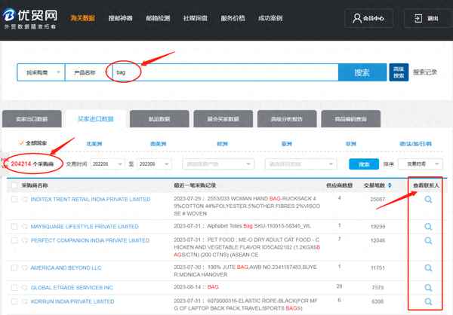
Task: Favorite KORRUN INDIA with heart icon
Action: point(25,301)
